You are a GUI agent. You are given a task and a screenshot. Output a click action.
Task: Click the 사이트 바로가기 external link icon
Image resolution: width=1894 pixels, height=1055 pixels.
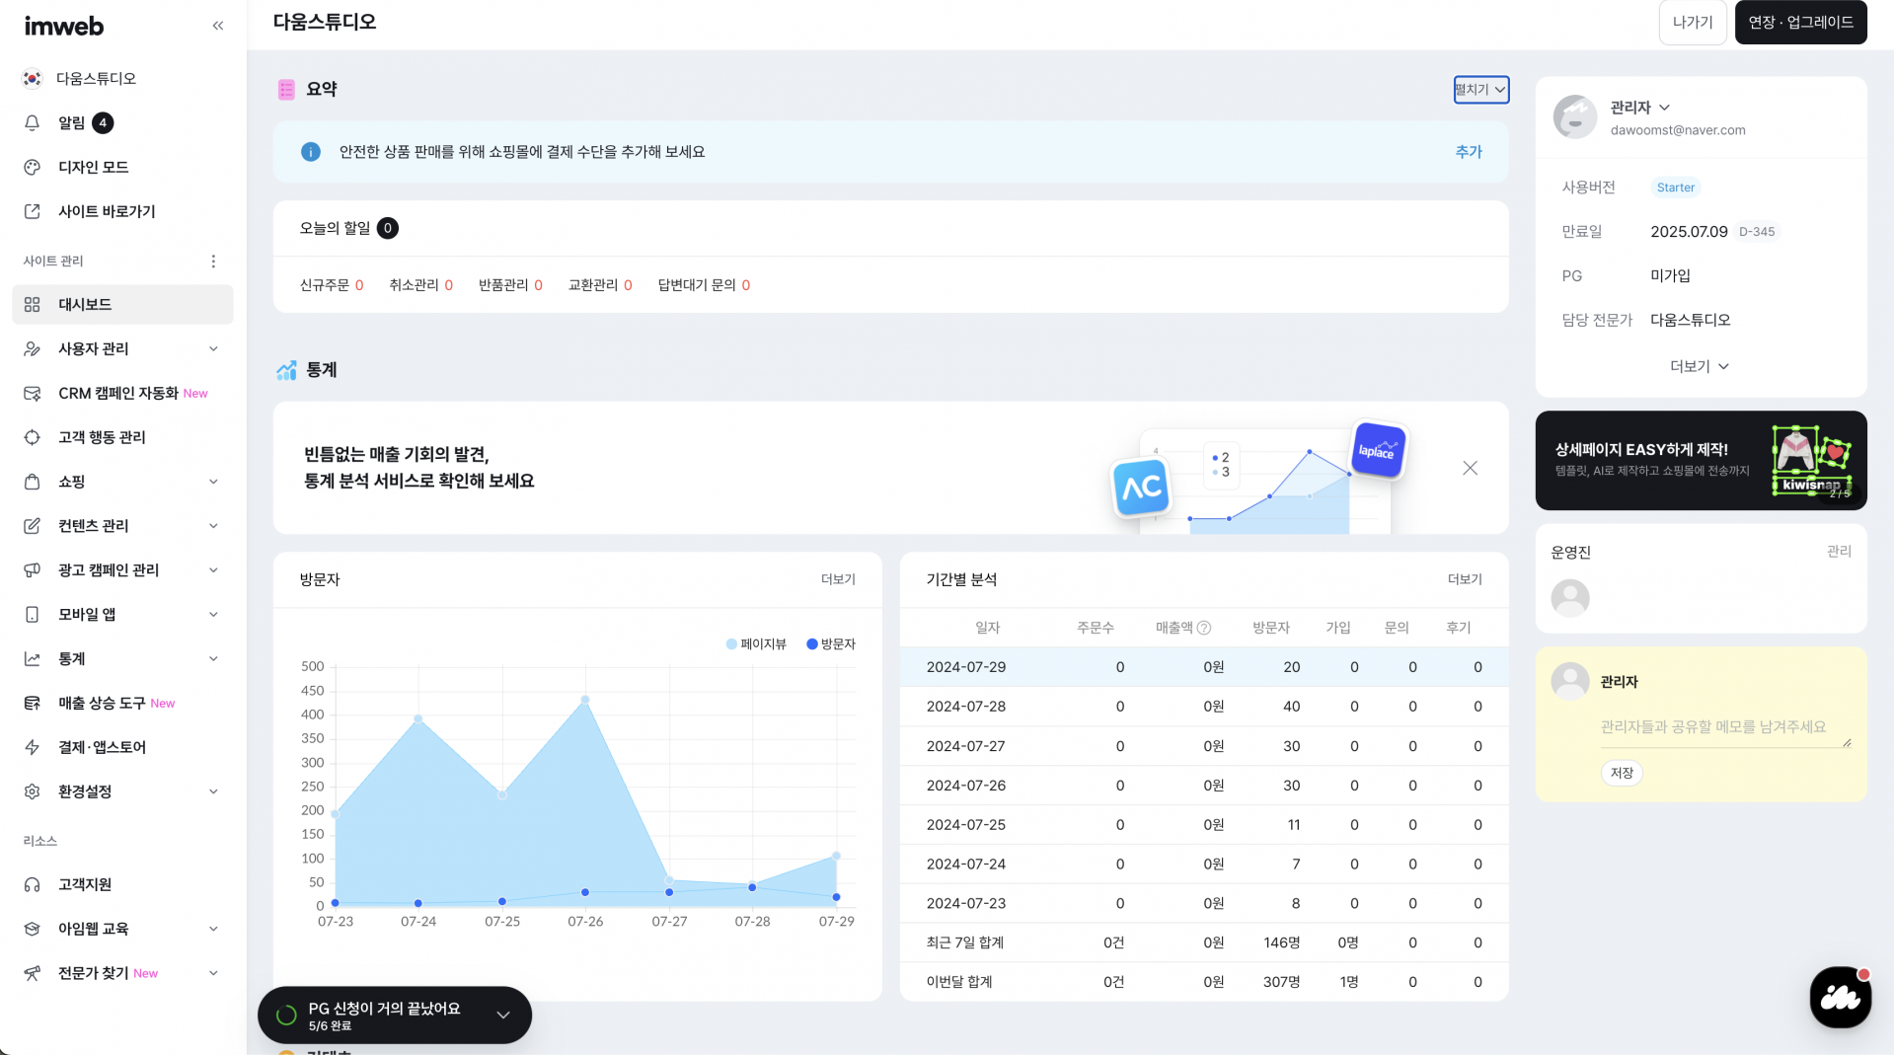(x=33, y=211)
